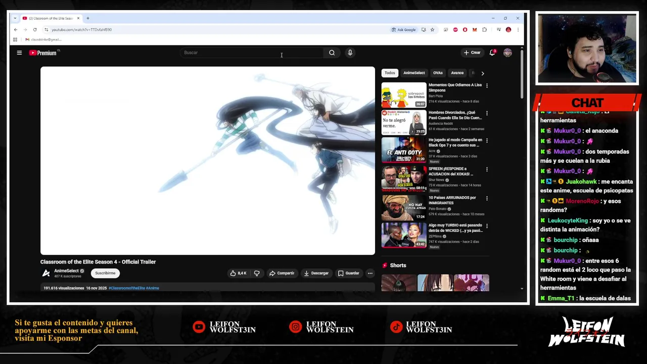The image size is (647, 364).
Task: Select the Avance filter chip
Action: [x=457, y=73]
